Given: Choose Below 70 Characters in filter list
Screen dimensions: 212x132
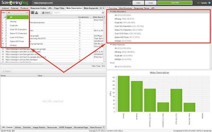Looking at the screenshot, I should [18, 34].
